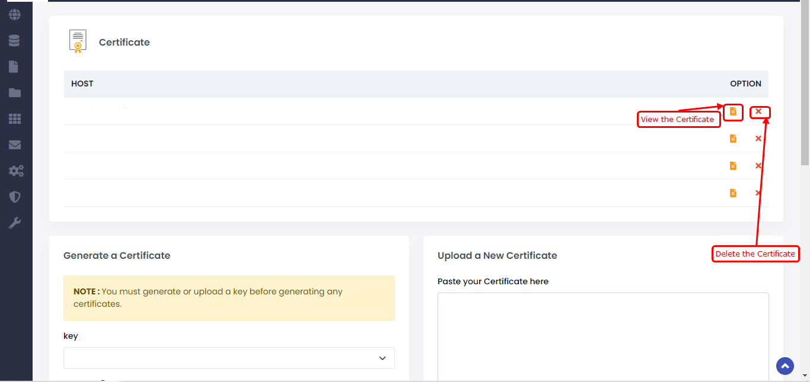View the certificate in the fourth row
810x382 pixels.
click(x=733, y=193)
